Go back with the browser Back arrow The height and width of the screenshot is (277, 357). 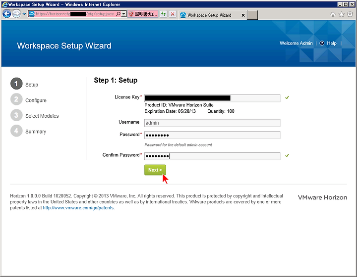coord(7,14)
